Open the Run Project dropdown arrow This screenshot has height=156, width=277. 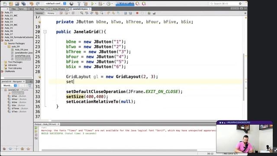(x=96, y=4)
